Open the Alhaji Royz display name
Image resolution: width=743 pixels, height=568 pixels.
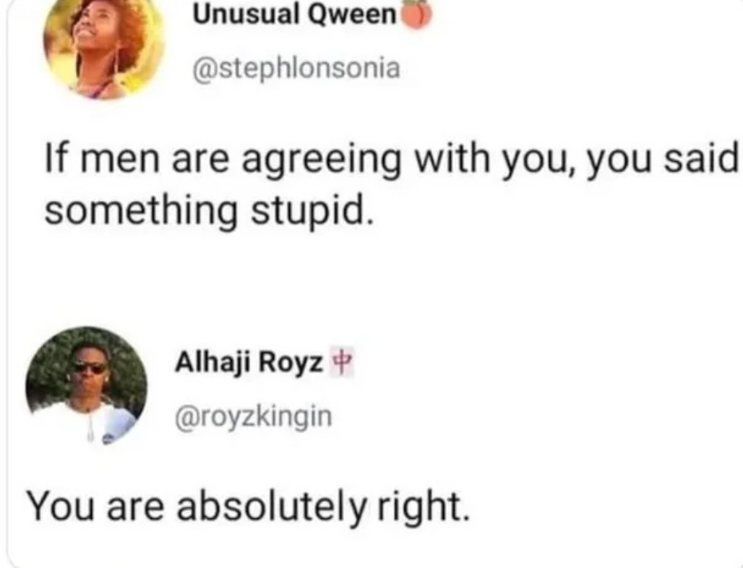click(x=249, y=363)
